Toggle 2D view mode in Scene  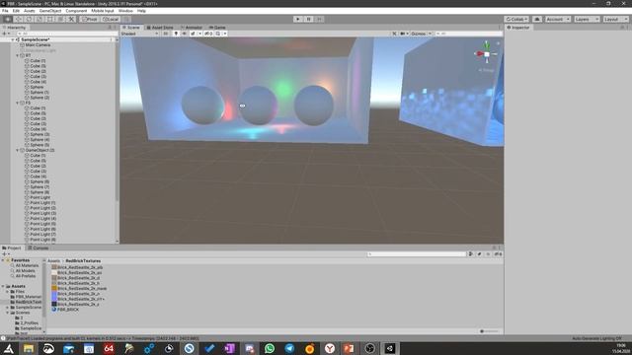[166, 34]
